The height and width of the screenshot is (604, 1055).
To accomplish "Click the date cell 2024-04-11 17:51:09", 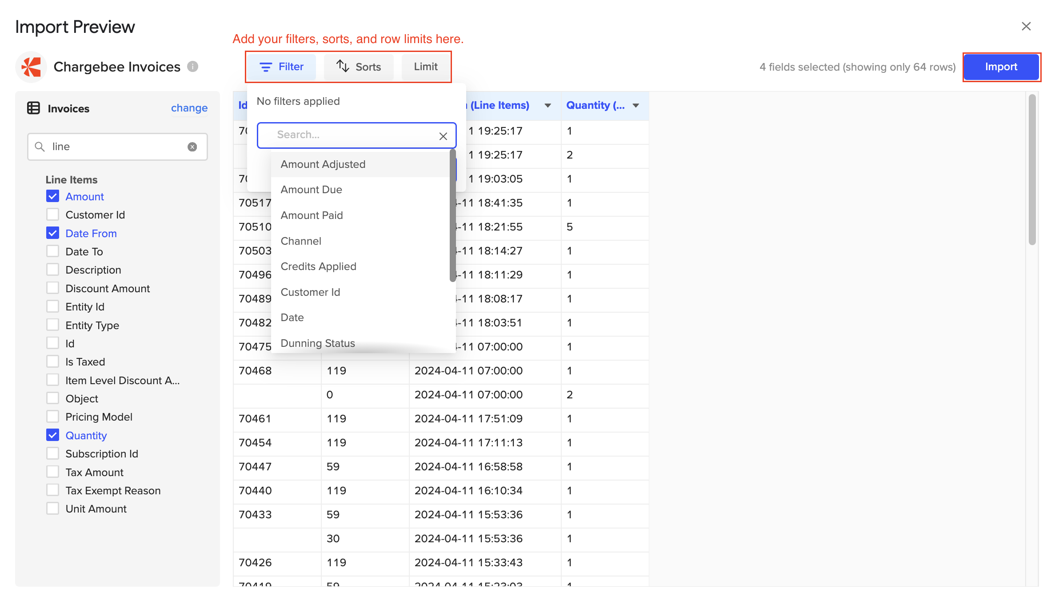I will [x=485, y=419].
